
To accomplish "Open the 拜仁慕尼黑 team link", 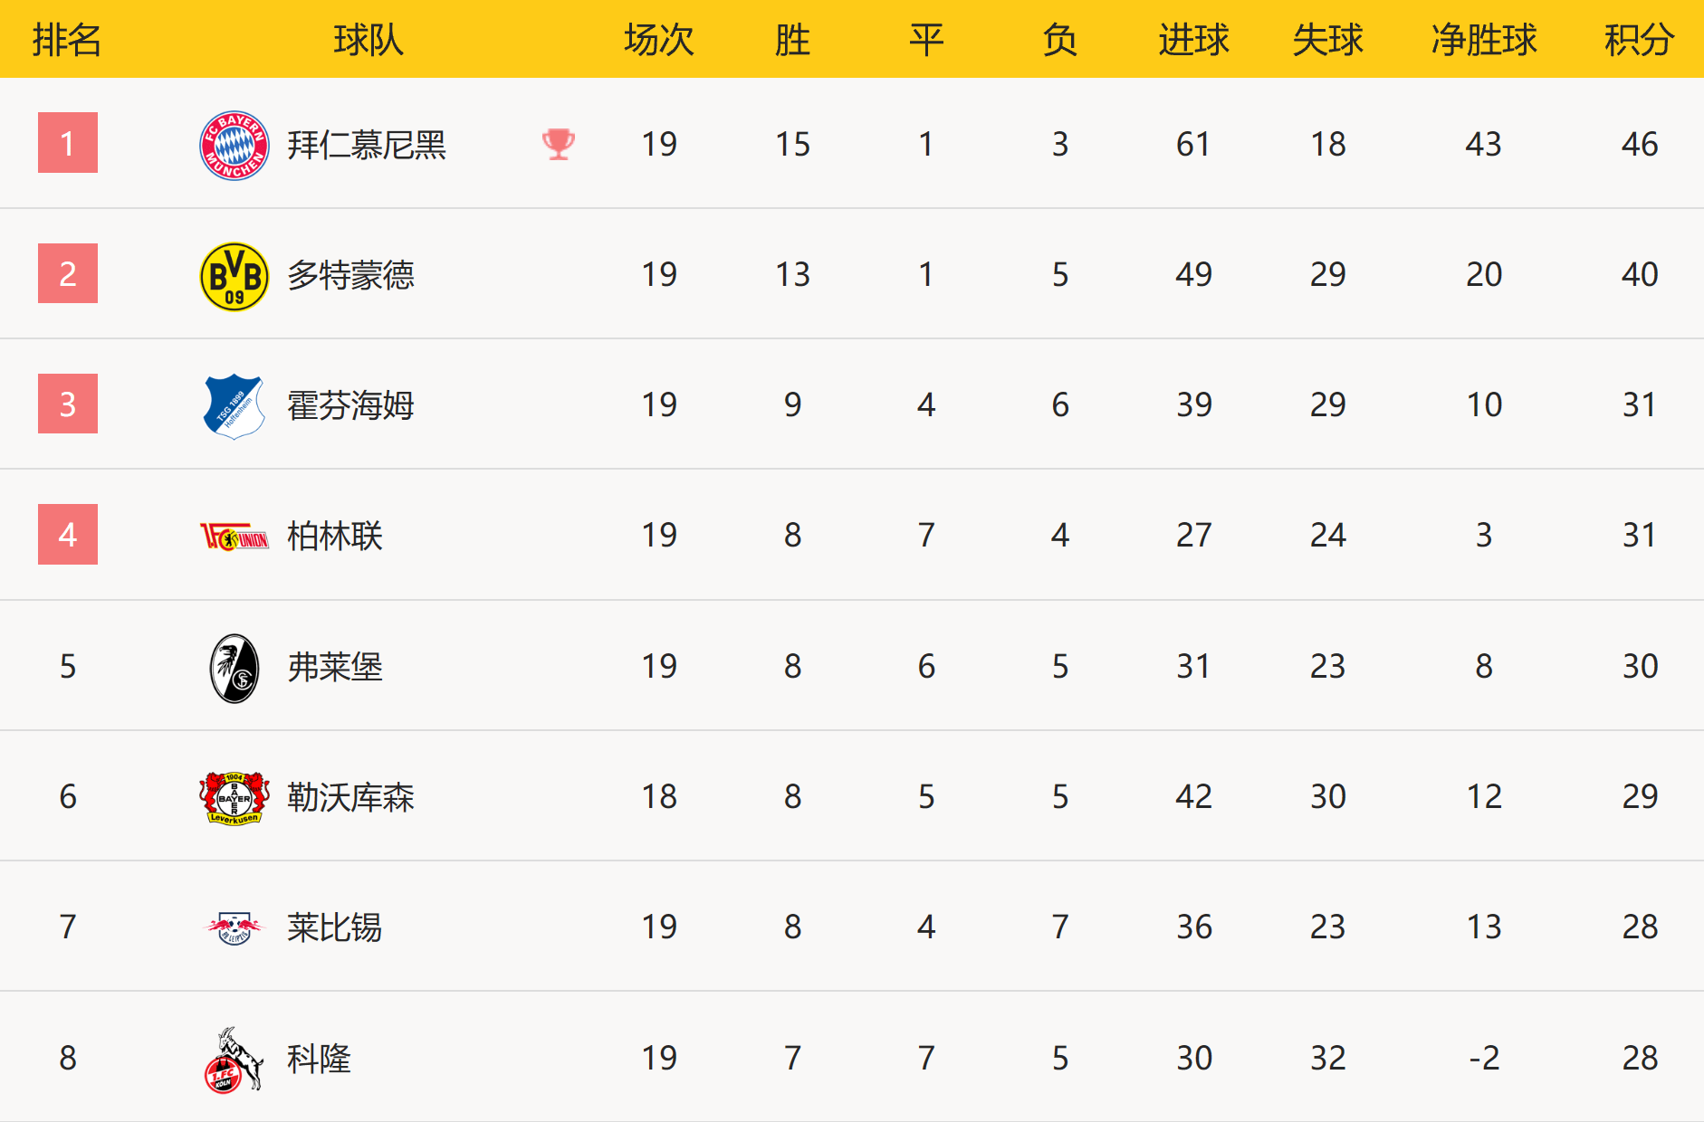I will pyautogui.click(x=367, y=145).
